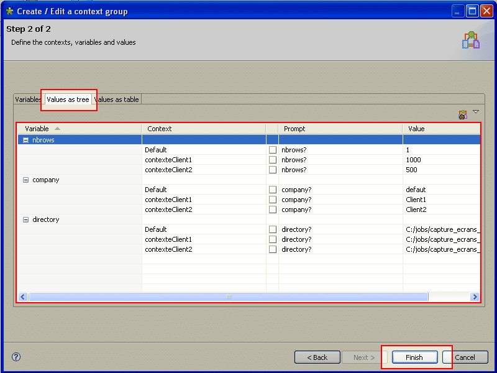Click the right scroll arrow of the table

point(475,297)
